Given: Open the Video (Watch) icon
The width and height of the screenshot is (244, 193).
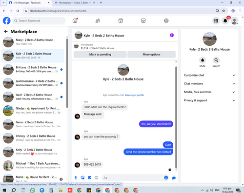Looking at the screenshot, I should tap(121, 21).
